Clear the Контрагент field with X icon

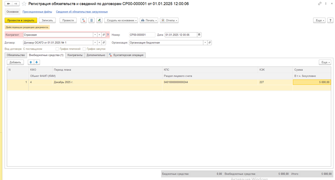pos(99,35)
